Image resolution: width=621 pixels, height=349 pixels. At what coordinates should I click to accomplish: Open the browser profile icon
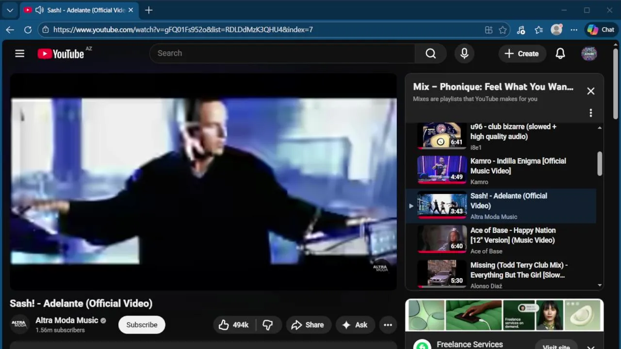(x=556, y=30)
